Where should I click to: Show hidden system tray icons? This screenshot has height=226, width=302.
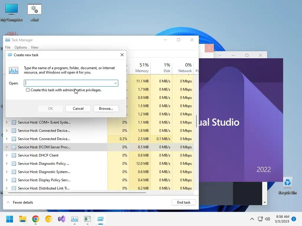click(x=252, y=219)
